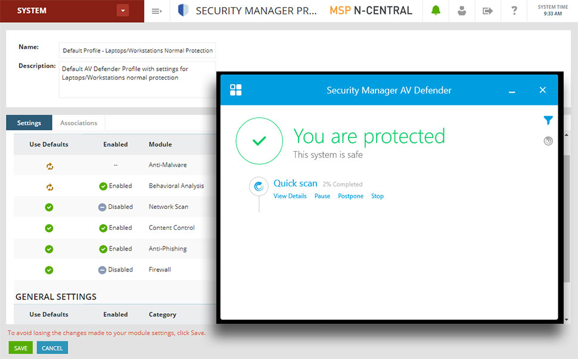Click the Quick scan progress spinner icon

coord(259,186)
